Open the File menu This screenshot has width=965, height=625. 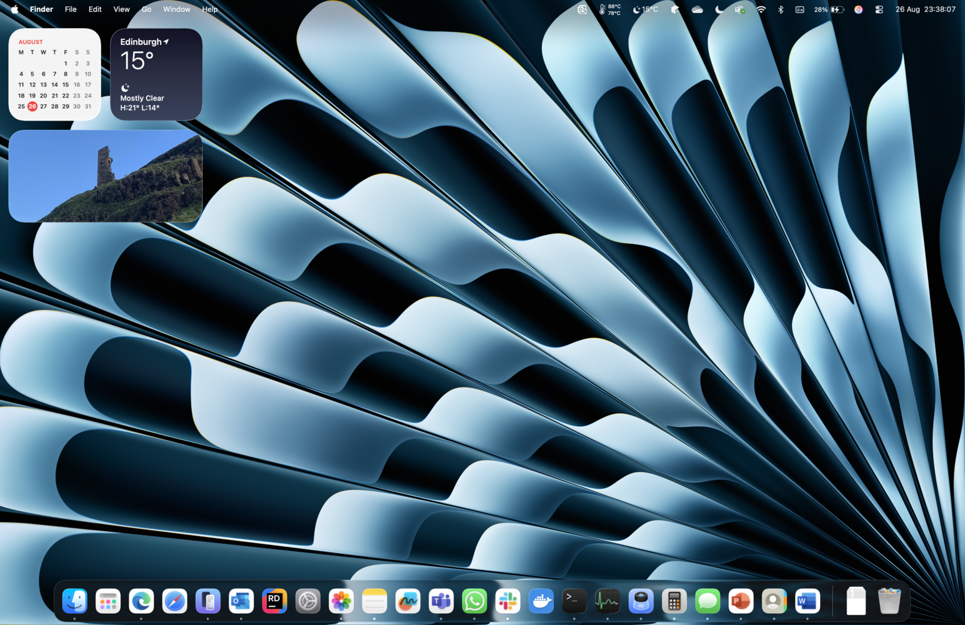coord(71,9)
